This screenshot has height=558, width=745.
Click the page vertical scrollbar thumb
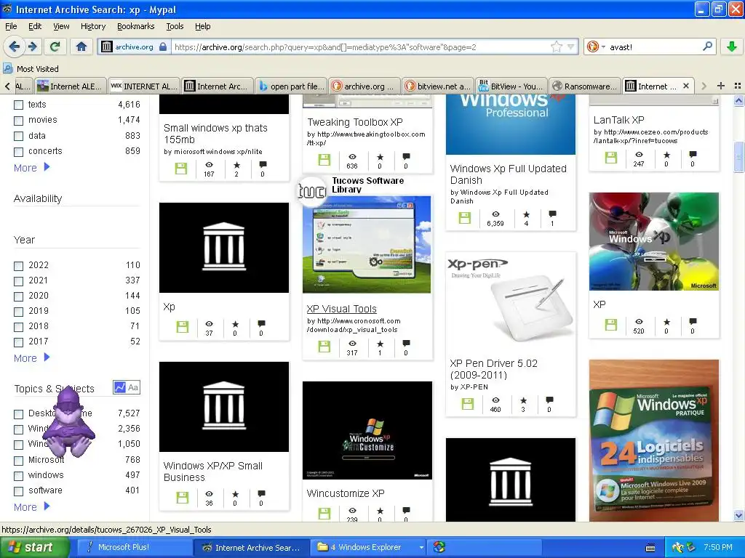739,157
